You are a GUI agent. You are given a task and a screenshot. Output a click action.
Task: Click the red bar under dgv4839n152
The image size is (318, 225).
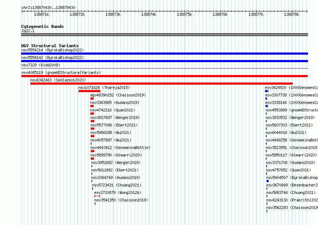tap(92, 99)
